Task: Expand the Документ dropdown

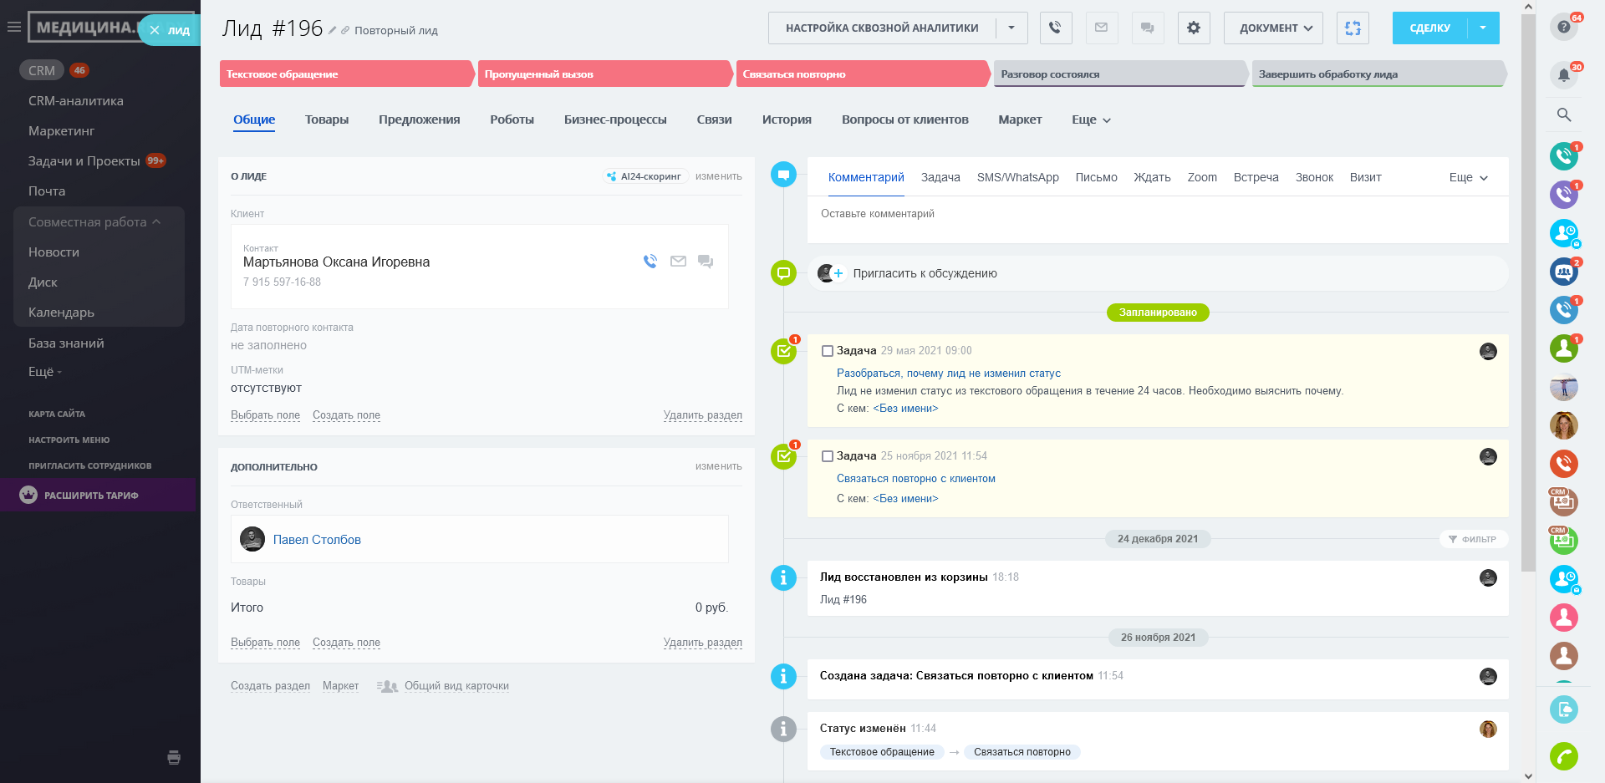Action: [1273, 28]
